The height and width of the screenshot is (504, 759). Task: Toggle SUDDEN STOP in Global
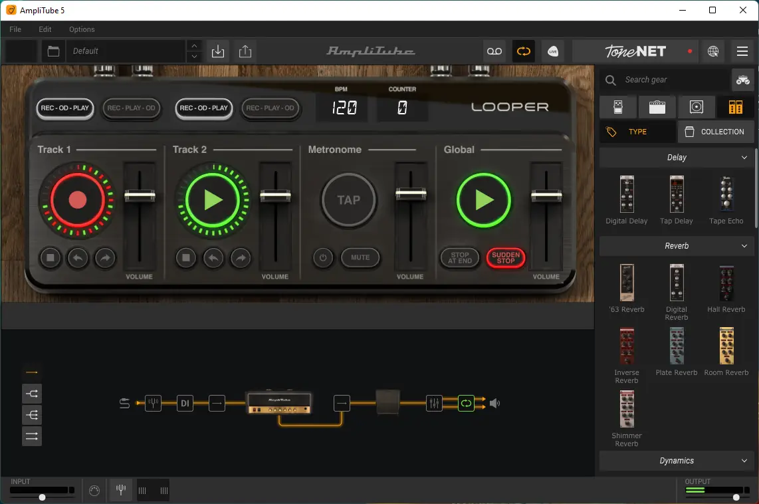[x=506, y=257]
